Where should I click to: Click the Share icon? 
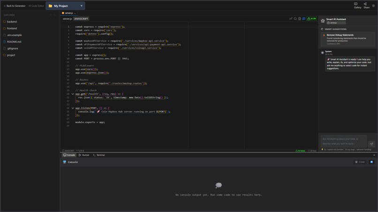(366, 6)
